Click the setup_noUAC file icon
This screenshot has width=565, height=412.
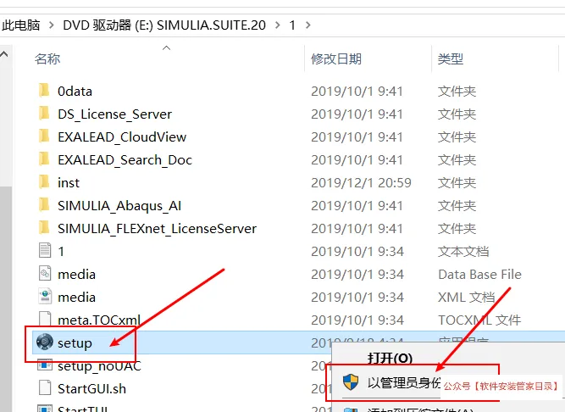coord(45,365)
